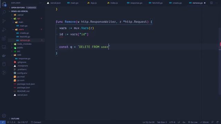Switch to the main.go tab
Viewport: 221px width, 124px height.
(x=73, y=3)
